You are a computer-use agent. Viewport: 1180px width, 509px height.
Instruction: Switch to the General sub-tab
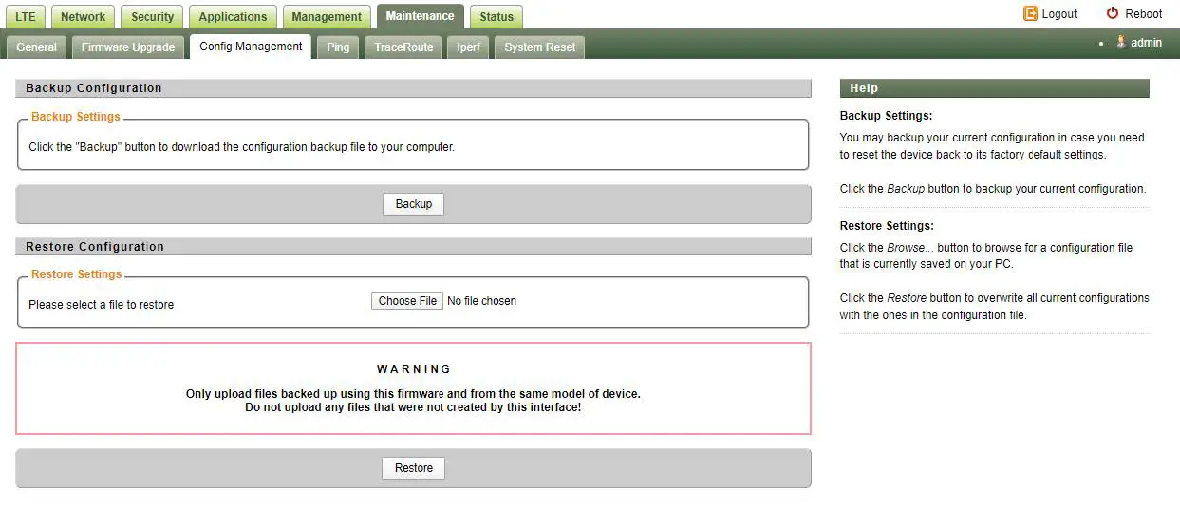tap(36, 47)
